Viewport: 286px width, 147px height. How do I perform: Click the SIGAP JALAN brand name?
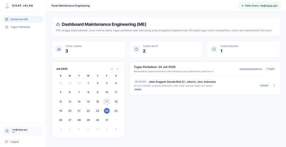coord(23,6)
